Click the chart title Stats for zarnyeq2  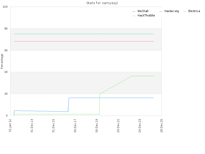tap(102, 3)
